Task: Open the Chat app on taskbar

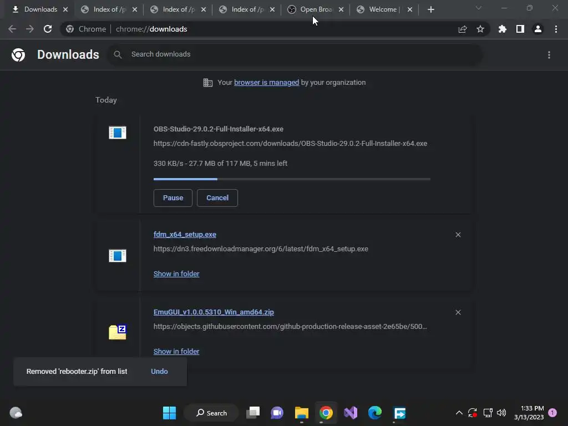Action: pyautogui.click(x=277, y=413)
